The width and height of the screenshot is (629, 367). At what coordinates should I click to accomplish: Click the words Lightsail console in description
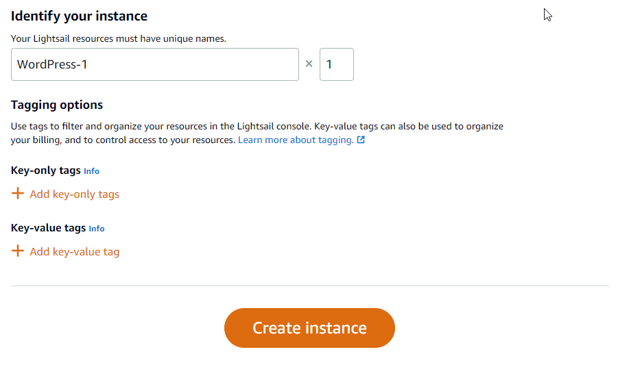[x=273, y=127]
